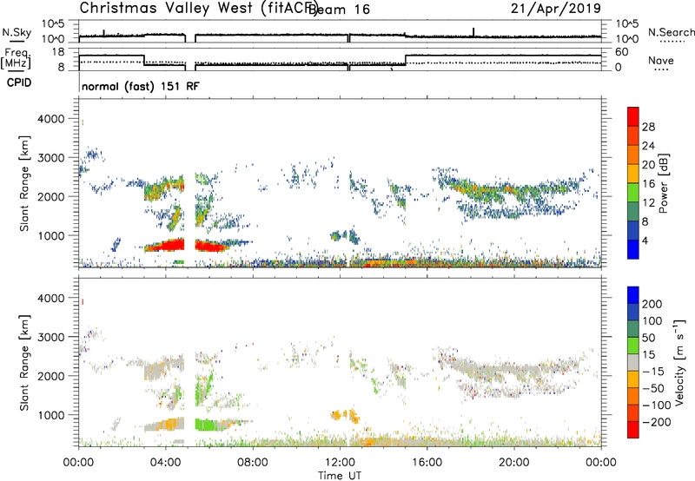
Task: Click the 20:00 time axis tick label
Action: click(514, 463)
